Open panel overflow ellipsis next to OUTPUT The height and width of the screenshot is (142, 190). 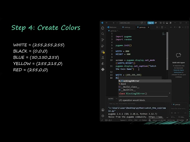116,99
